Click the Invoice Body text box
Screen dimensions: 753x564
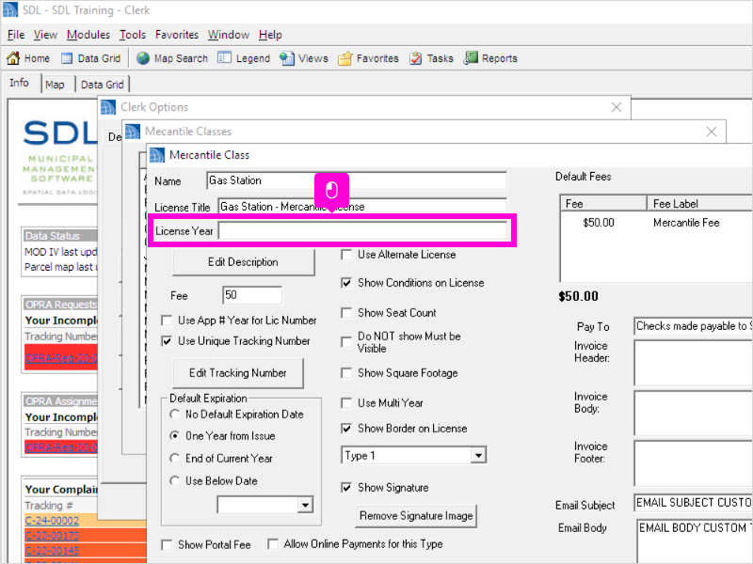pyautogui.click(x=693, y=413)
